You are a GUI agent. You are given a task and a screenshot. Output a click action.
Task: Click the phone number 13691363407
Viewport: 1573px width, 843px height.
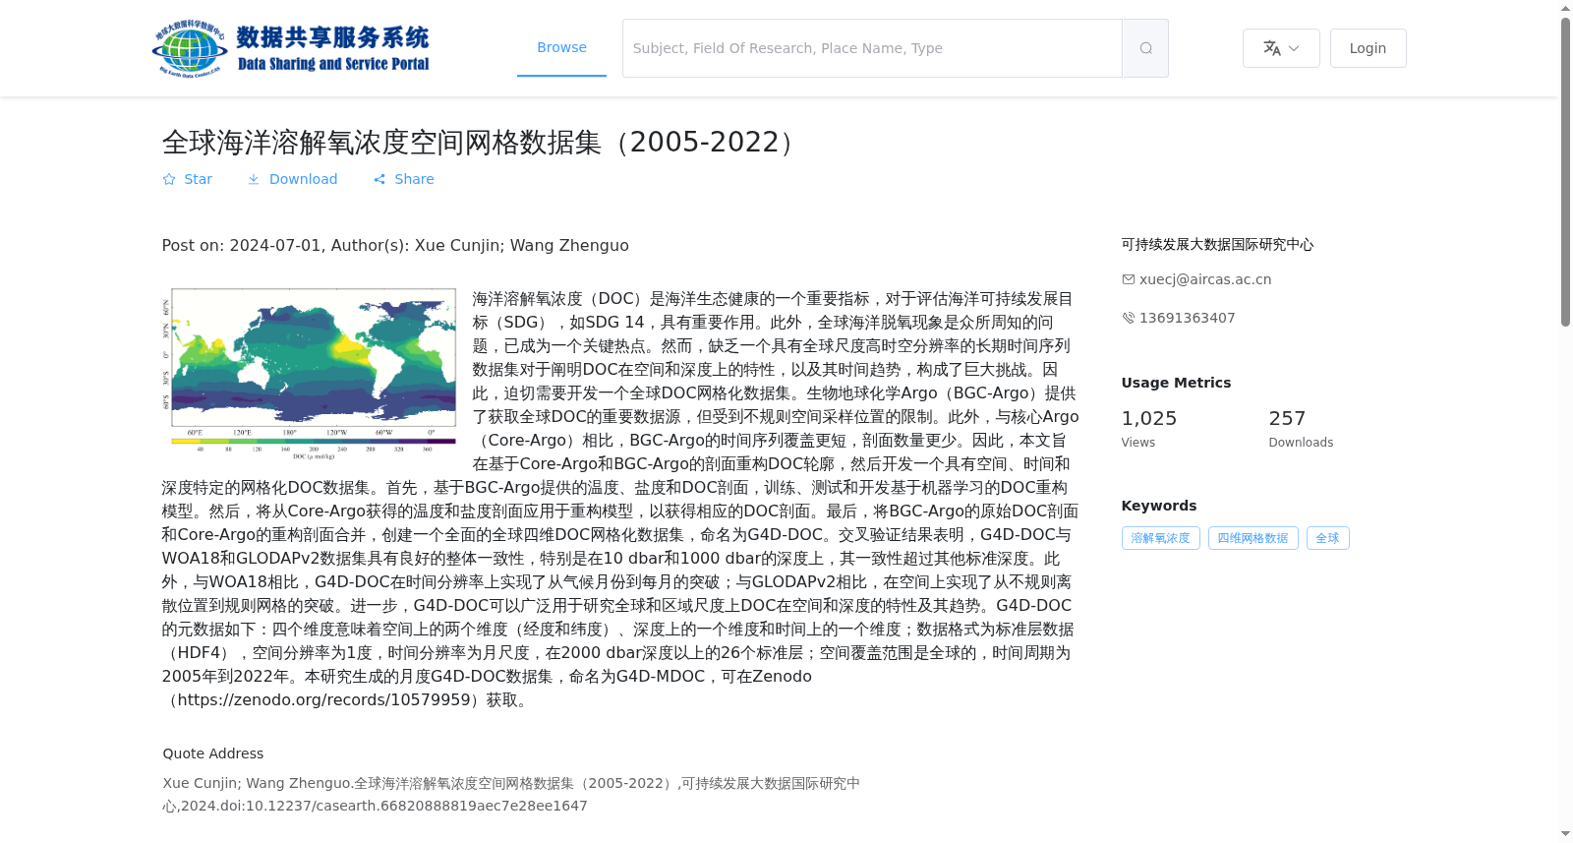[1187, 318]
